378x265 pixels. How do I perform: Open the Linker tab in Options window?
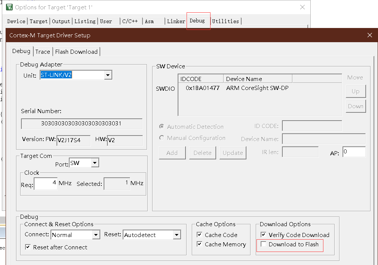tap(176, 21)
